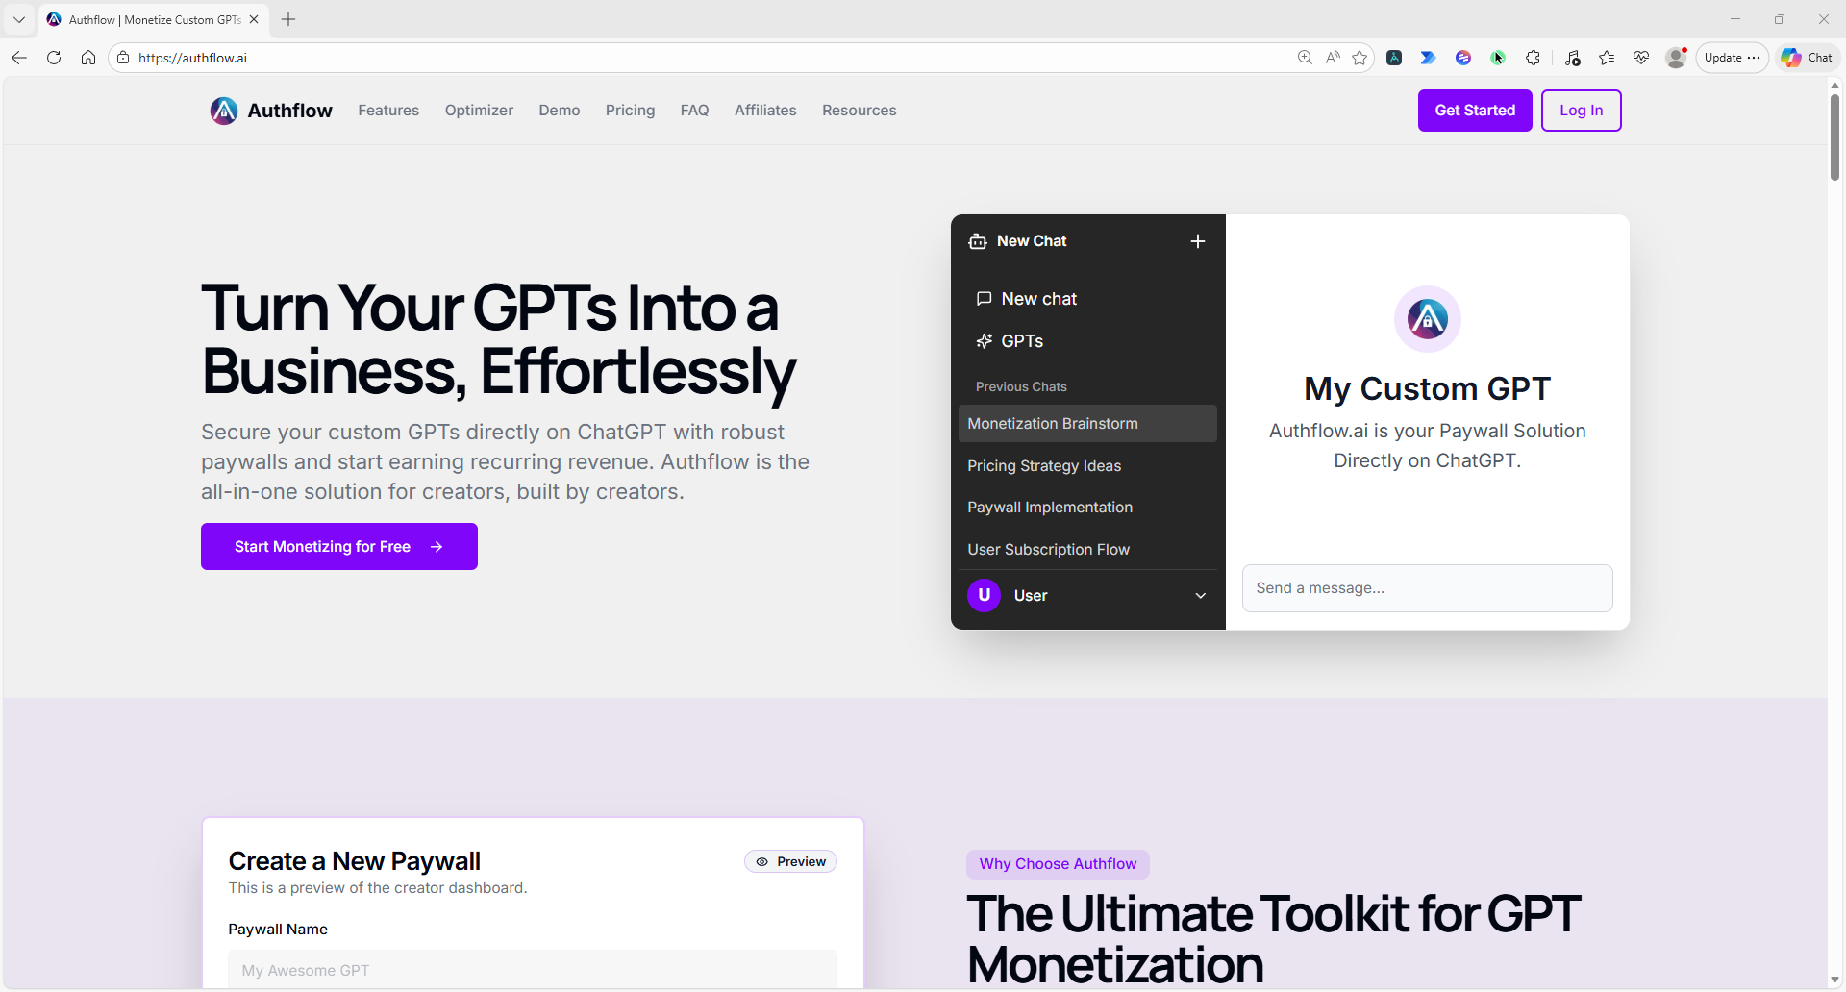The image size is (1846, 992).
Task: Go to the Demo section
Action: [x=560, y=111]
